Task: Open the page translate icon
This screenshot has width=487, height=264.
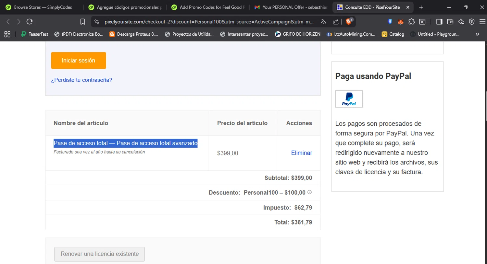Action: pyautogui.click(x=323, y=22)
